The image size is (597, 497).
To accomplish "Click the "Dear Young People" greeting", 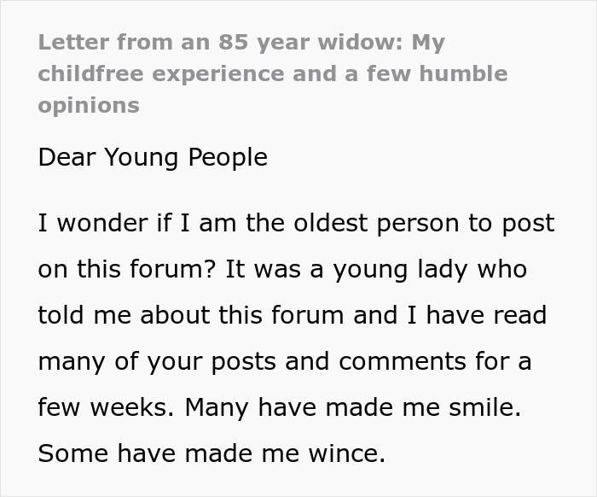I will tap(153, 157).
